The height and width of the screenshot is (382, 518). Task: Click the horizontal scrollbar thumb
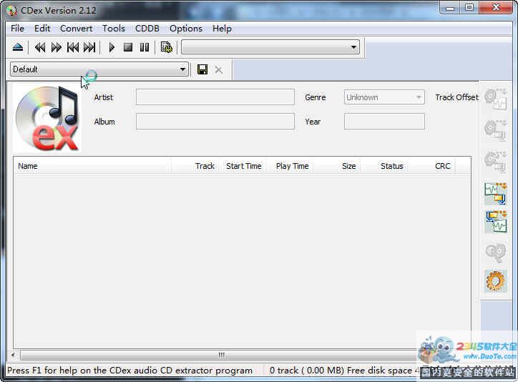click(221, 355)
